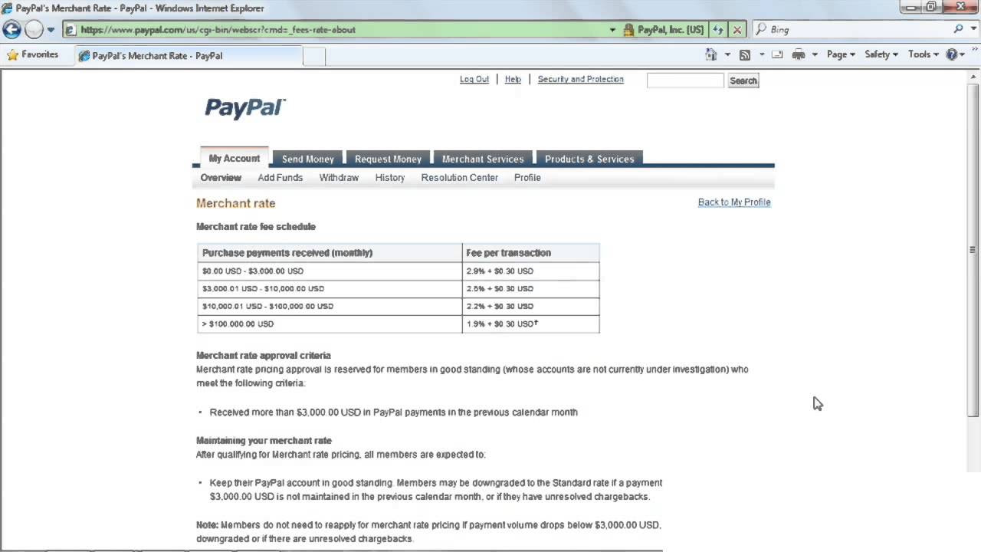The width and height of the screenshot is (981, 552).
Task: Click the padlock security icon
Action: pos(628,30)
